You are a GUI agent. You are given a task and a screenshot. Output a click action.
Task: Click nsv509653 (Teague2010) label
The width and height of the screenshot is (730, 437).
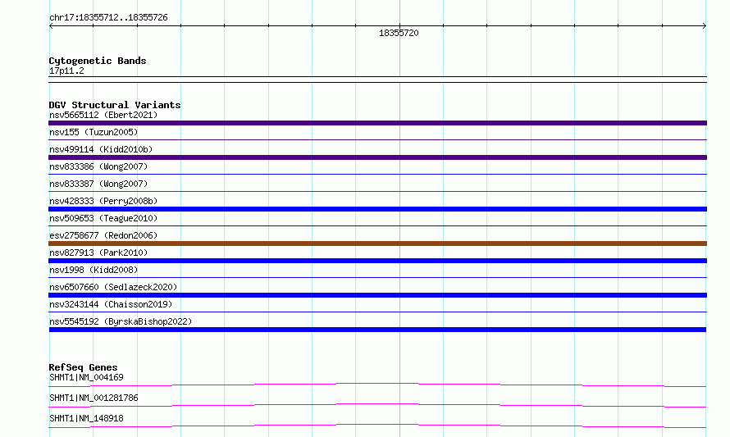[103, 218]
